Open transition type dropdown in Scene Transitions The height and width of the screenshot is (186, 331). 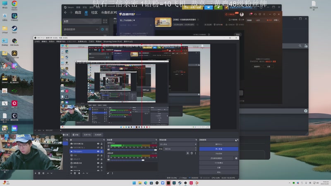tap(178, 144)
